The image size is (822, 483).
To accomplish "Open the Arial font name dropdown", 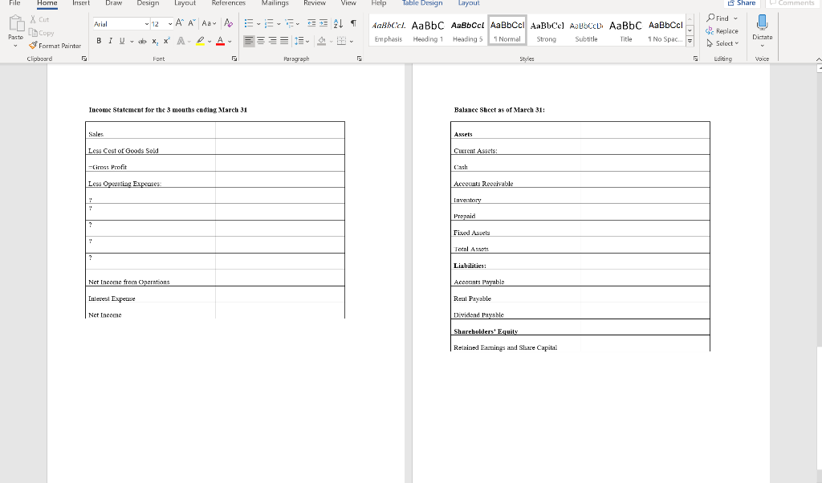I will 146,24.
